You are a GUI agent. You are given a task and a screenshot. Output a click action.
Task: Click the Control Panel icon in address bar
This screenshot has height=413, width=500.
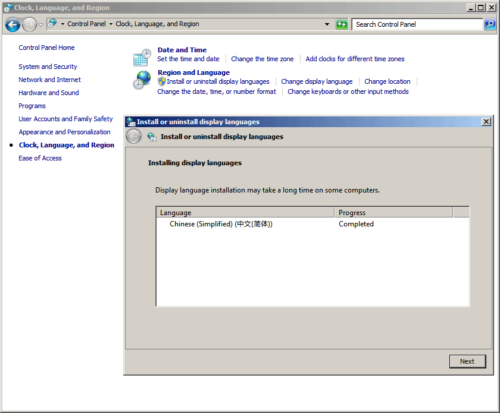(x=52, y=24)
